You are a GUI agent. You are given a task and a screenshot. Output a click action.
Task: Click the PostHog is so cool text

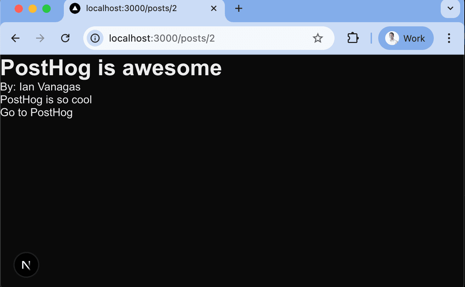(x=46, y=100)
